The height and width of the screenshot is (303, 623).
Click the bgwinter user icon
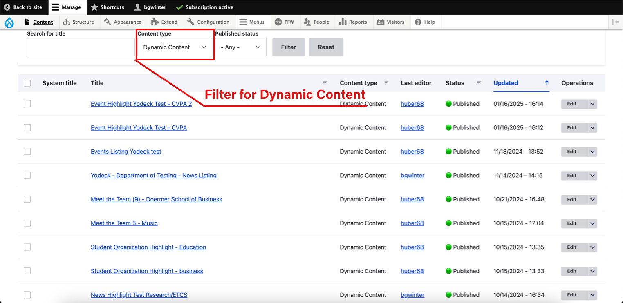click(138, 7)
